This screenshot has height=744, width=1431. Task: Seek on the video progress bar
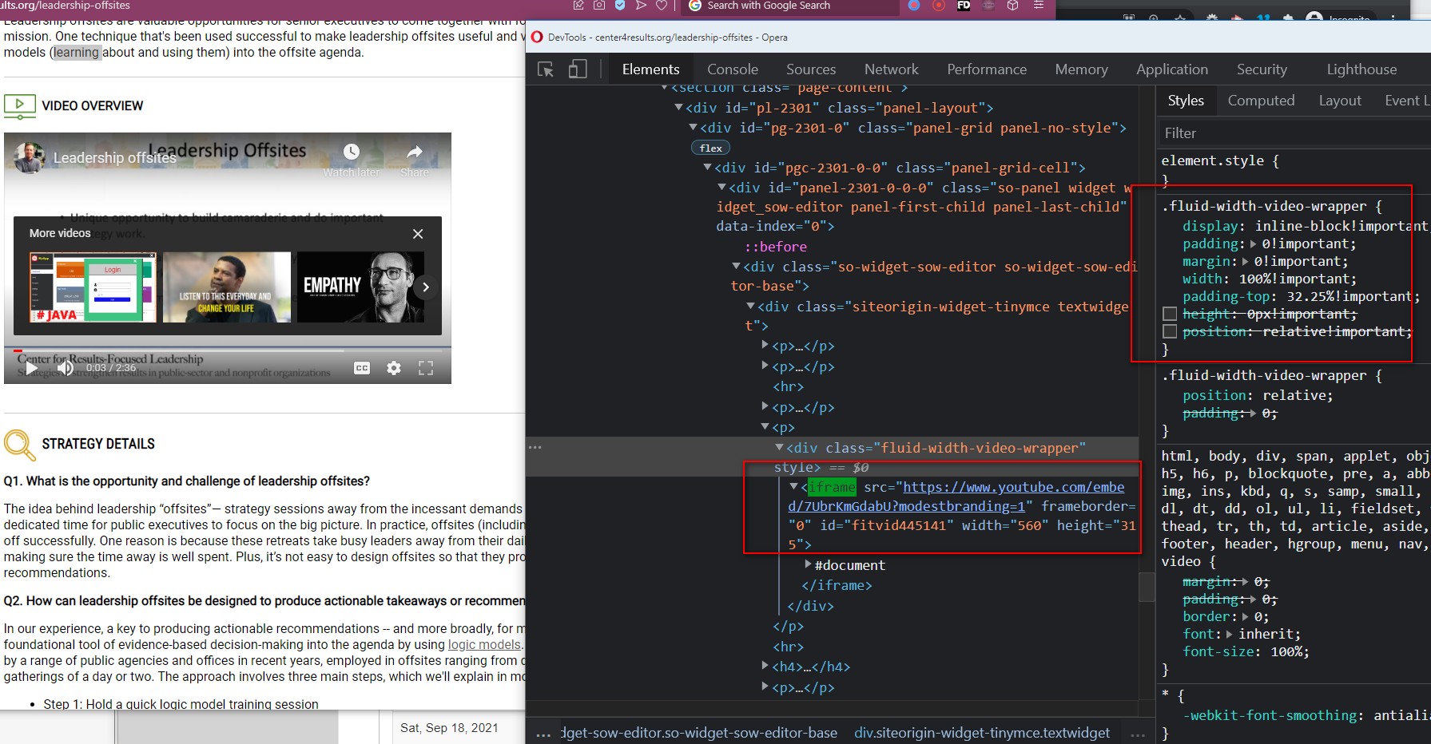(228, 350)
